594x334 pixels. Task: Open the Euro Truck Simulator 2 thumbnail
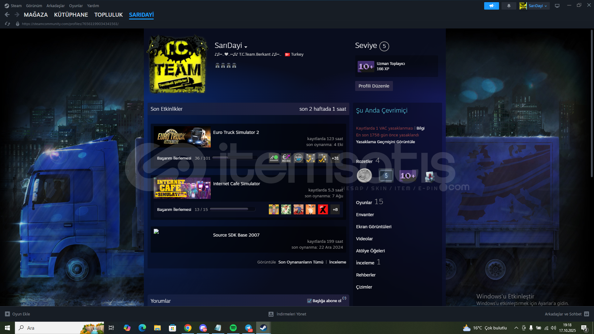[182, 137]
